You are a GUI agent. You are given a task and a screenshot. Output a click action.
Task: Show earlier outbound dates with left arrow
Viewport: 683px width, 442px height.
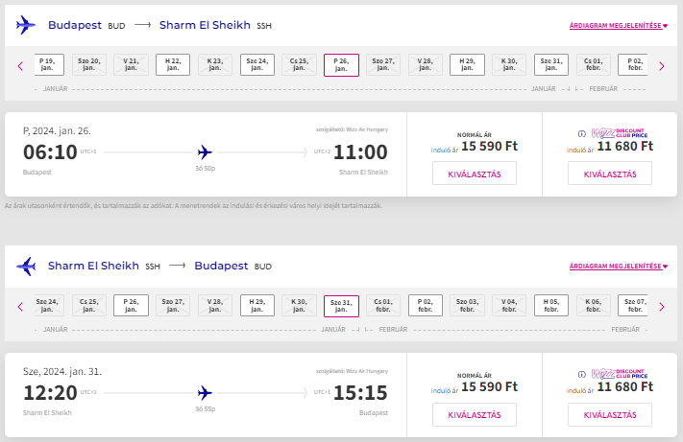20,66
